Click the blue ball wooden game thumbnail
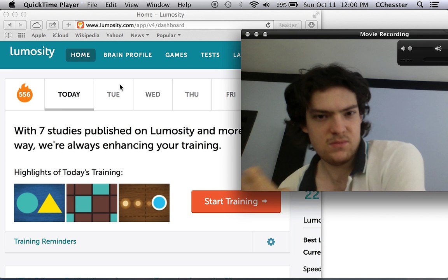This screenshot has width=448, height=280. pos(144,203)
